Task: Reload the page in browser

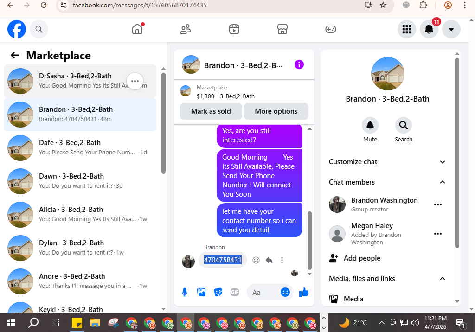Action: tap(44, 5)
